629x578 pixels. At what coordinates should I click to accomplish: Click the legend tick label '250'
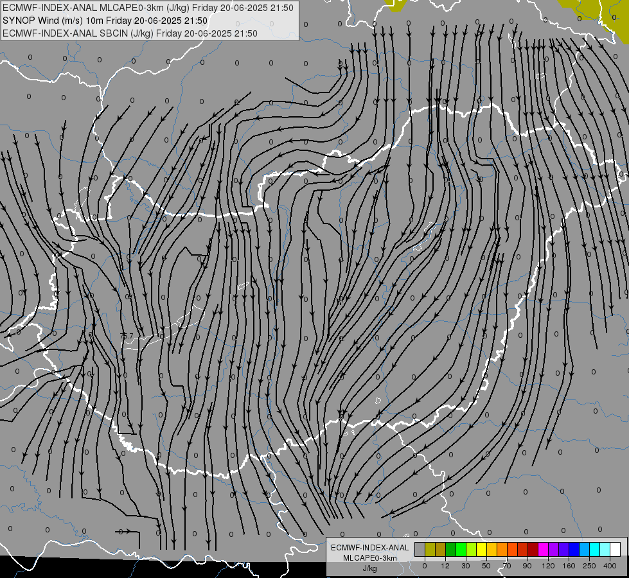click(x=589, y=566)
